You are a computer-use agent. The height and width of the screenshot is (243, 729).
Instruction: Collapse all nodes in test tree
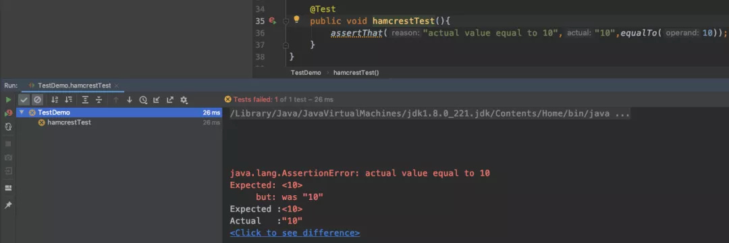pyautogui.click(x=99, y=100)
